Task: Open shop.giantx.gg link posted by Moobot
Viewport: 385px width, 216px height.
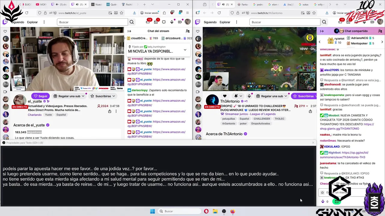Action: (x=347, y=126)
